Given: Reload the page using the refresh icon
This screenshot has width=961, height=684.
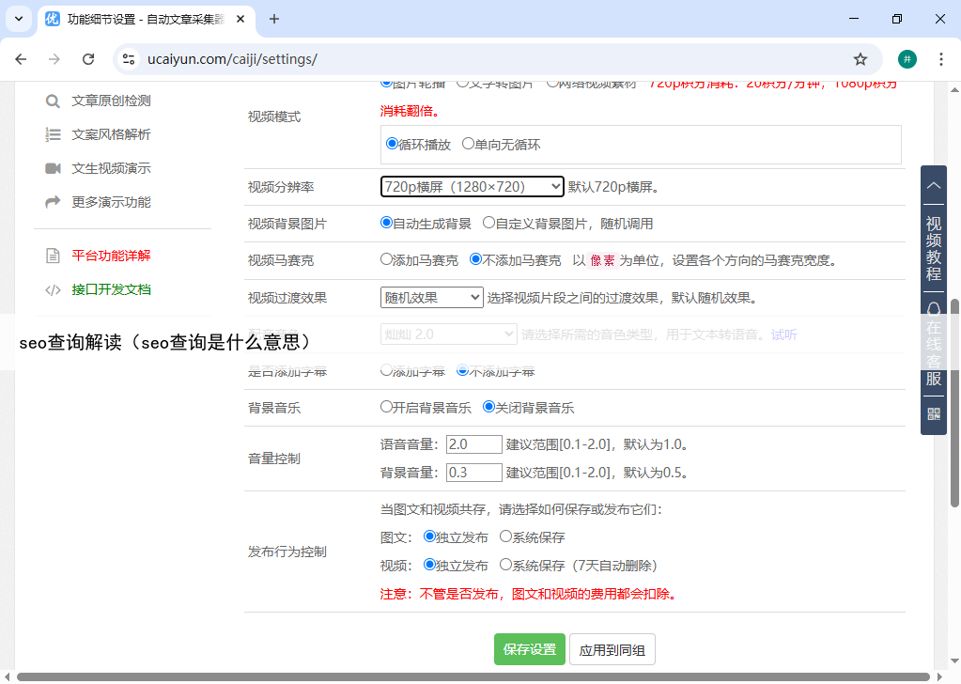Looking at the screenshot, I should [88, 59].
